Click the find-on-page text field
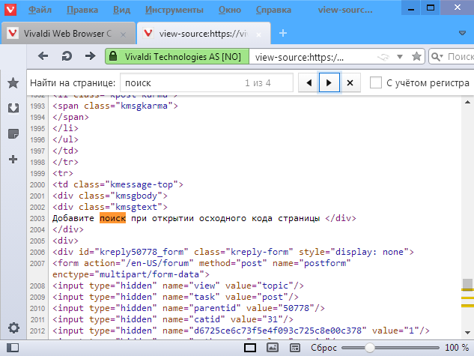474x356 pixels. click(x=207, y=82)
